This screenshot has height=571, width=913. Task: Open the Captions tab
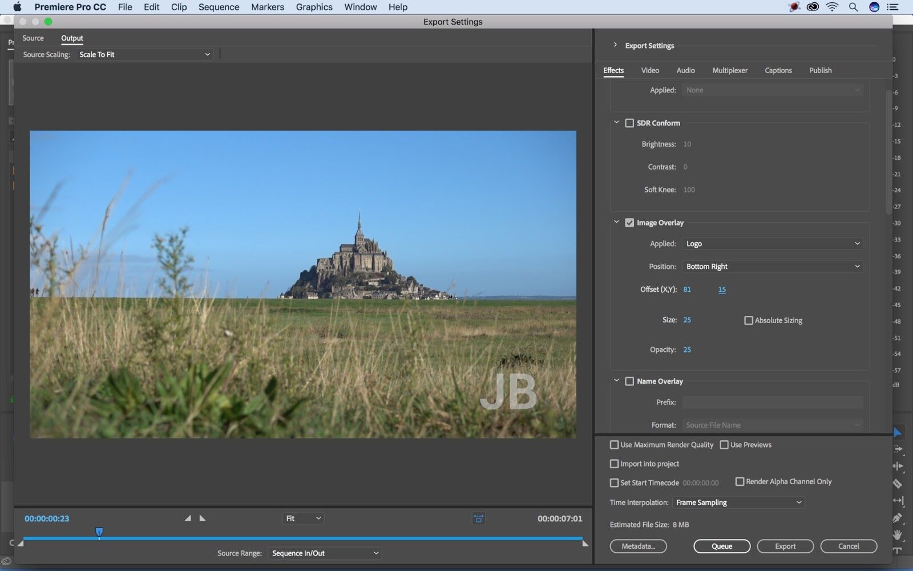(x=778, y=70)
